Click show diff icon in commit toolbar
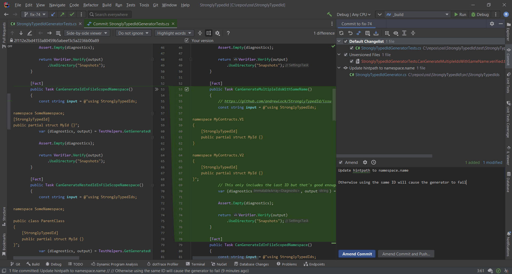This screenshot has height=274, width=512. tap(359, 33)
